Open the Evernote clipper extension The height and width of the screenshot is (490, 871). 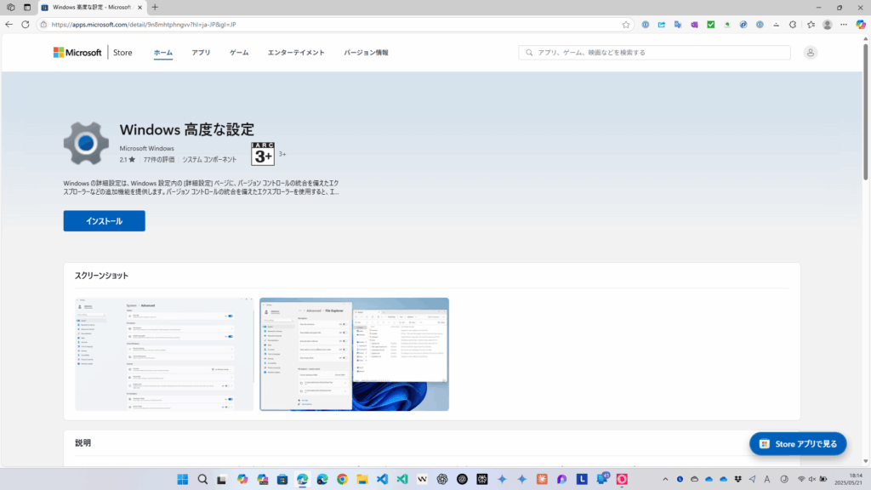coord(727,25)
